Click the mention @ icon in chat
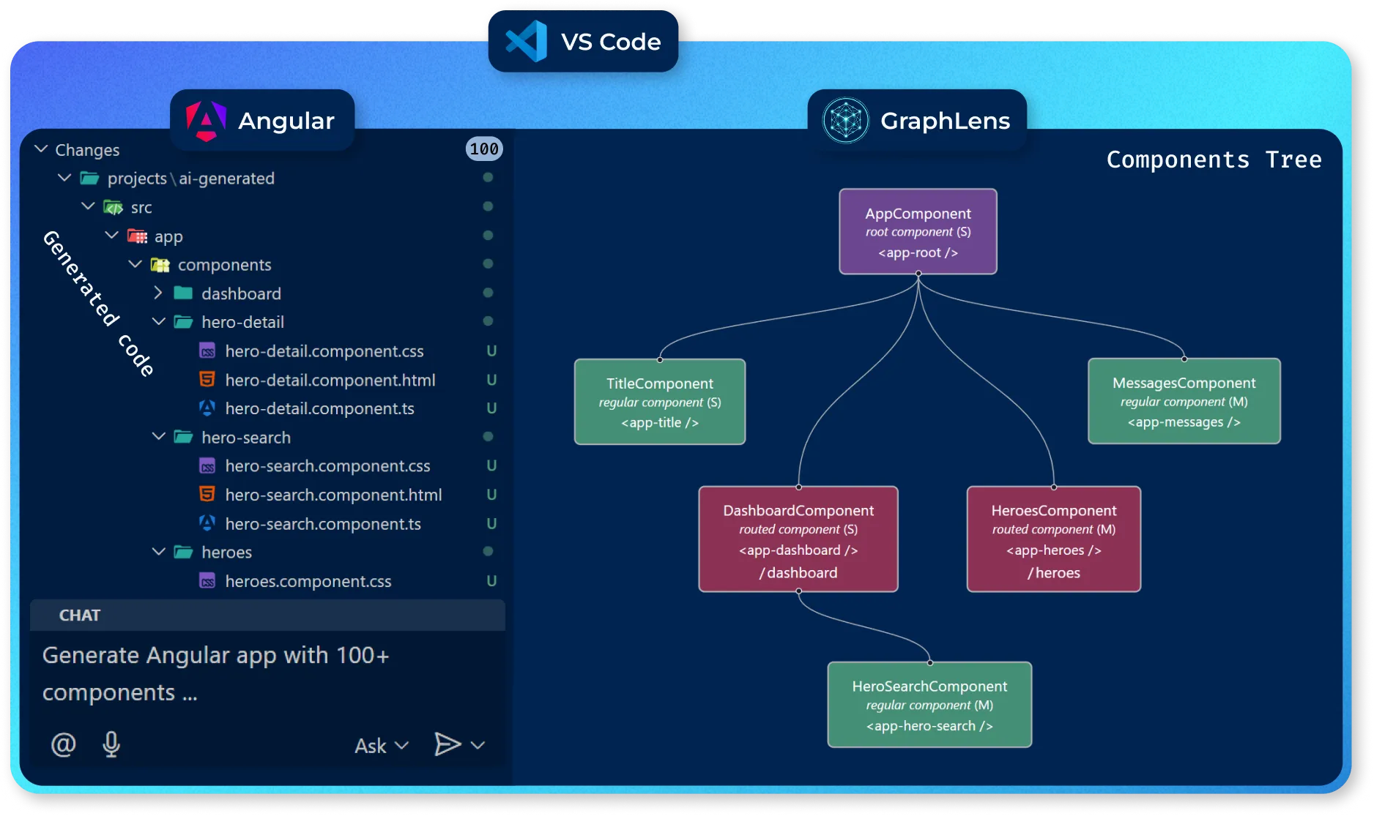 (x=63, y=745)
